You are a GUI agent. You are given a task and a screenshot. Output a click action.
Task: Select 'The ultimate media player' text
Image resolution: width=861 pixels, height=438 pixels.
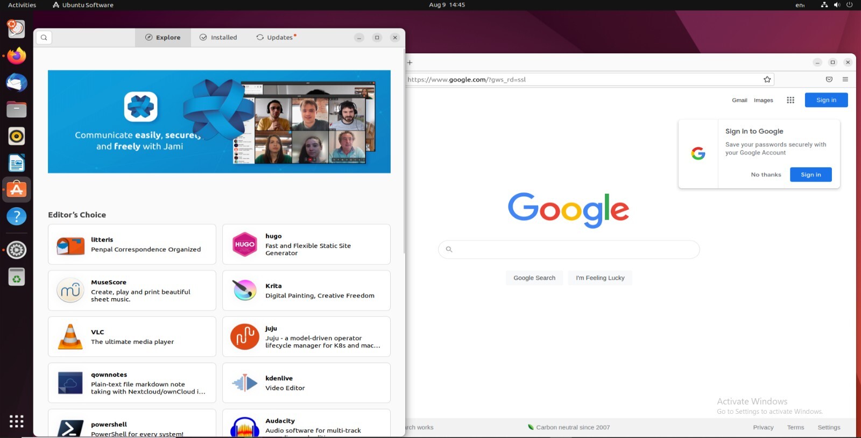(132, 342)
